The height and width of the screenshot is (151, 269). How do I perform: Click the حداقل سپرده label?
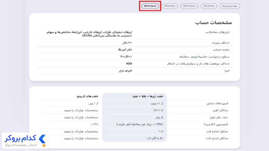pos(221,43)
